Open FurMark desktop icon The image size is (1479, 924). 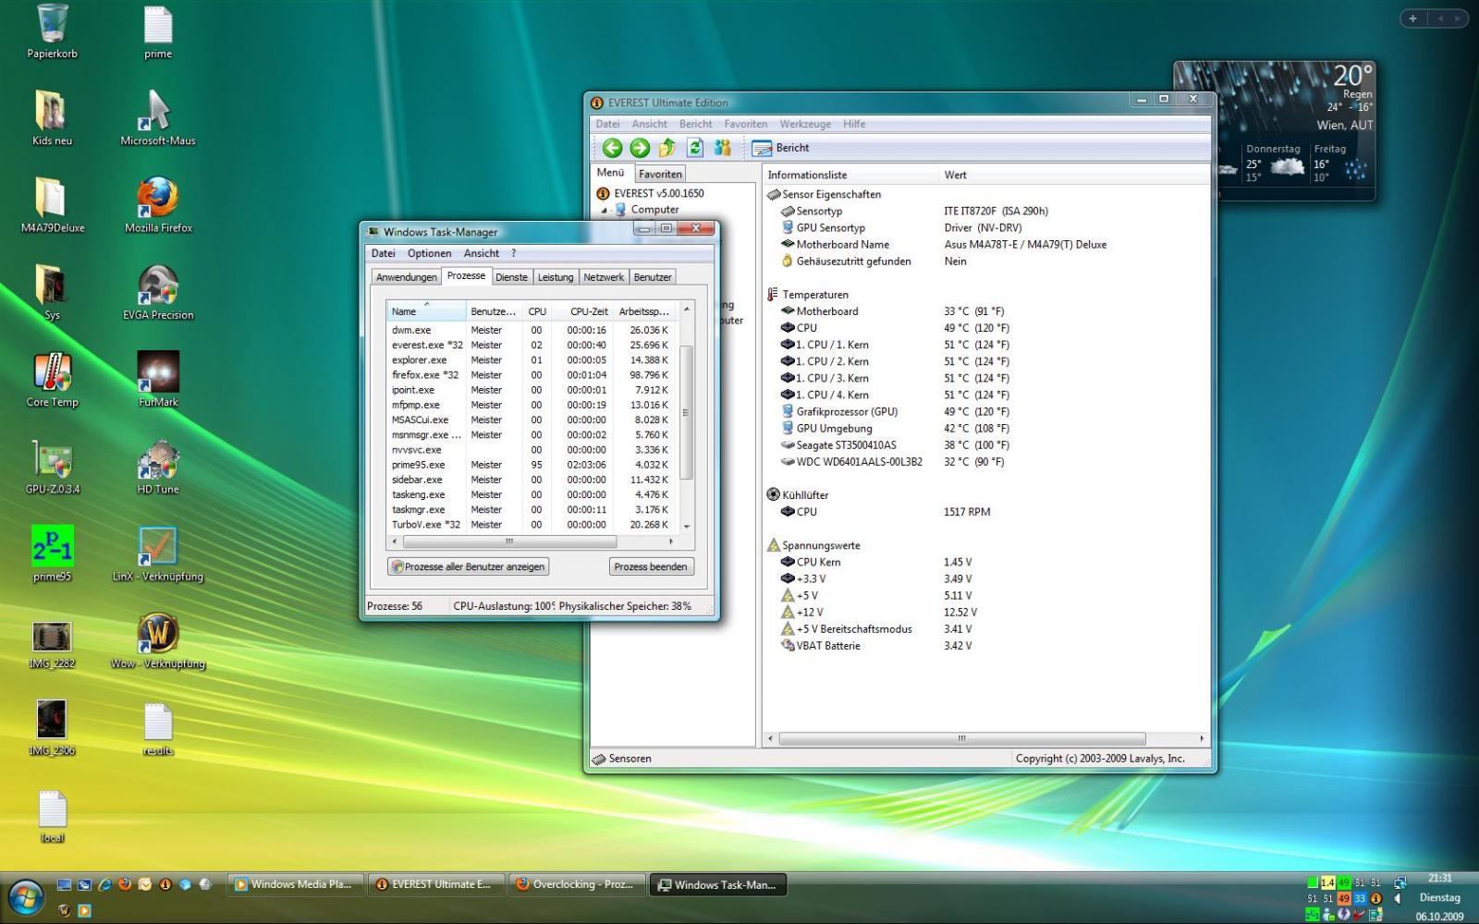click(158, 380)
